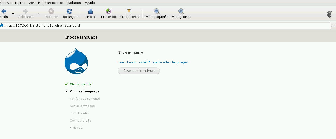
Task: Open the Editar menu
Action: tap(20, 3)
